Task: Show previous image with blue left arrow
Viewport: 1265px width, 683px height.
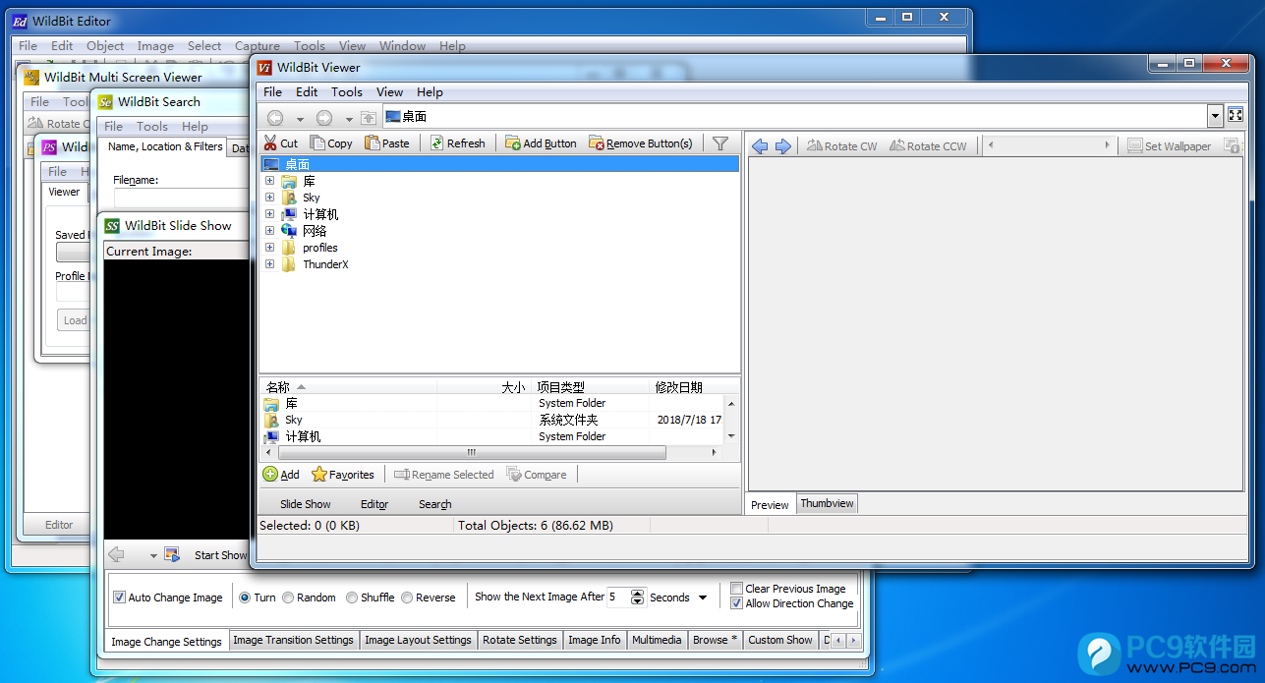Action: tap(760, 145)
